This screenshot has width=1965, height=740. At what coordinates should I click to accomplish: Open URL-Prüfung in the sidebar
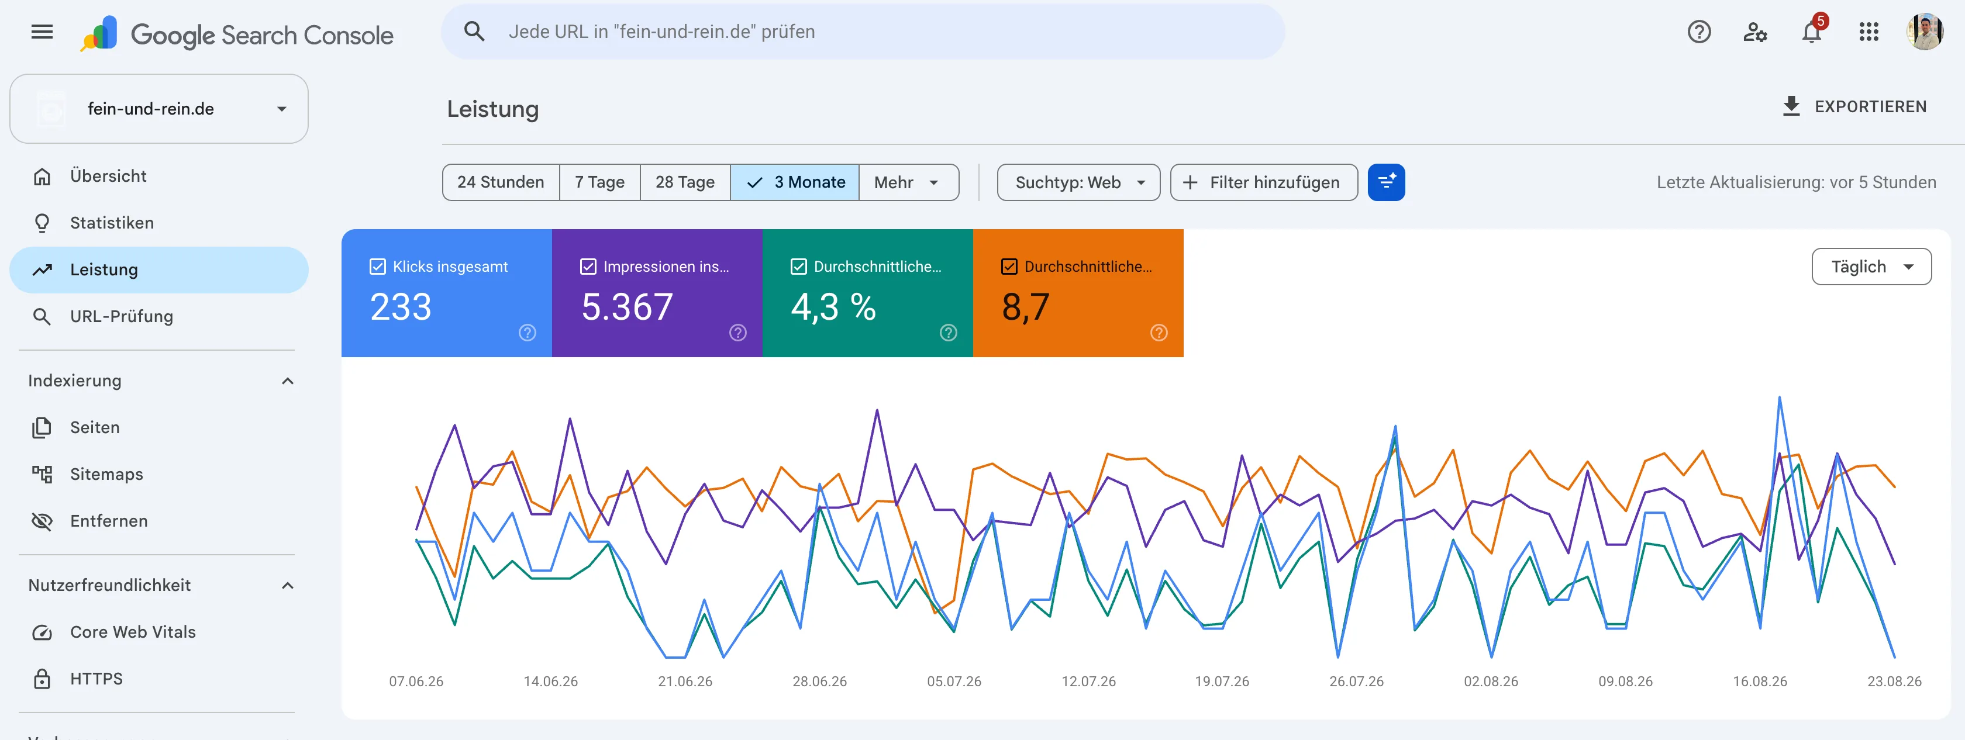coord(158,316)
